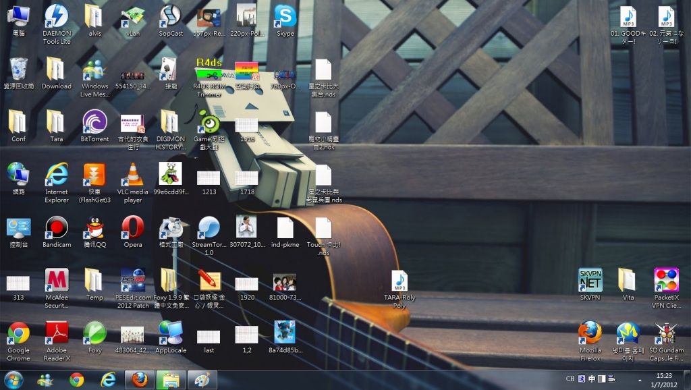Screen dimensions: 691x390
Task: Open the CH input language selector
Action: tap(570, 379)
